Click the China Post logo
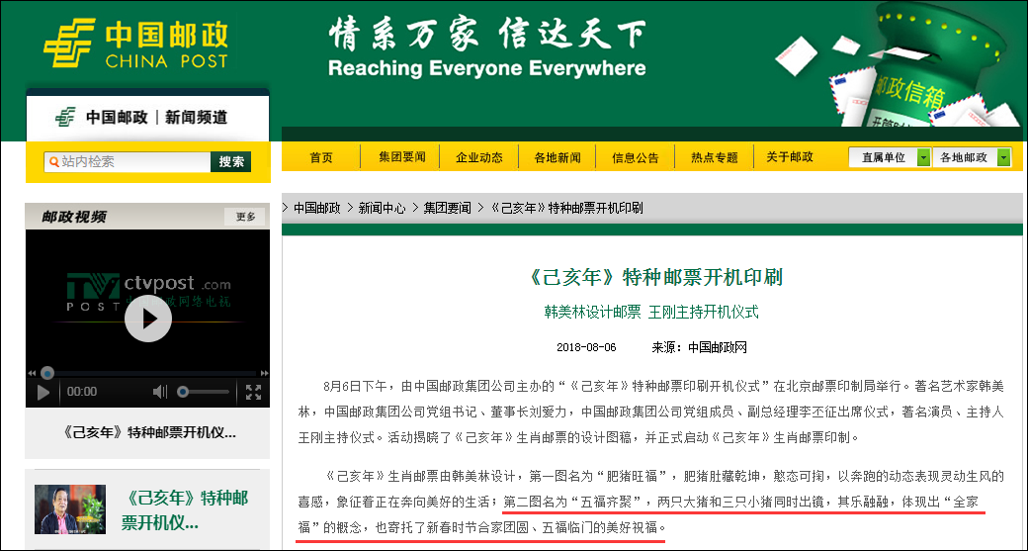 pos(135,45)
